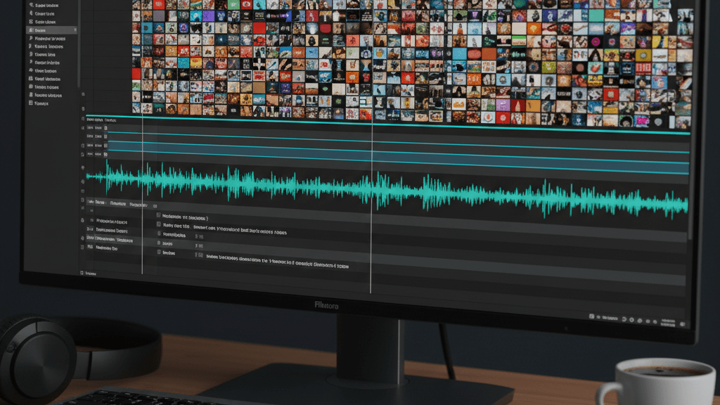Switch to the third tab above the property list
The image size is (720, 405).
tap(139, 204)
